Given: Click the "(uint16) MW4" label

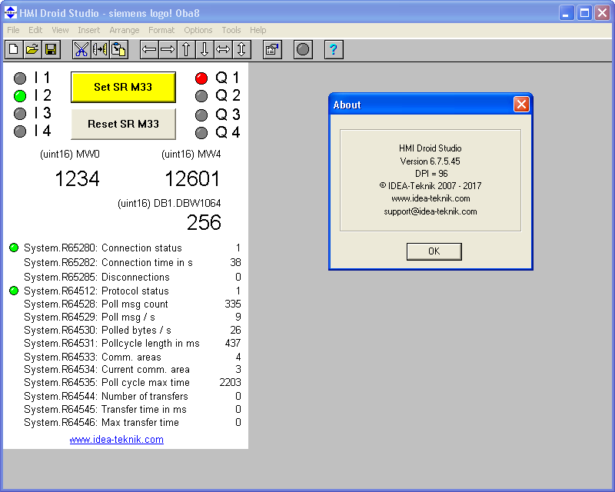Looking at the screenshot, I should pyautogui.click(x=191, y=155).
